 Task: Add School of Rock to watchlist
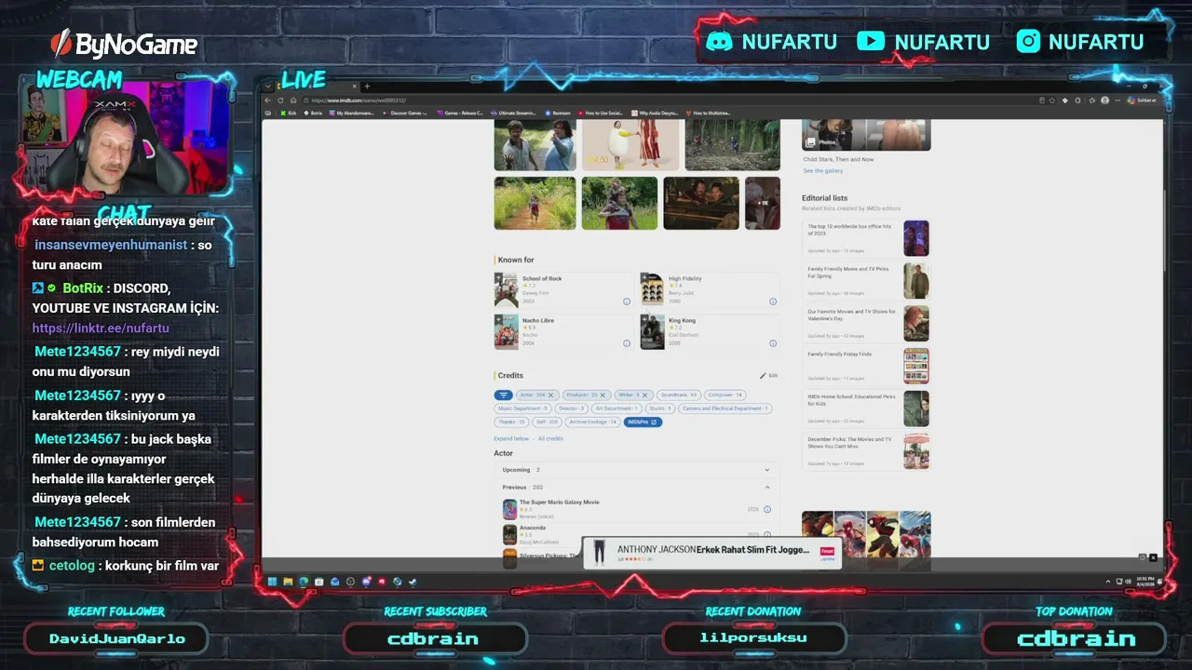pos(497,277)
